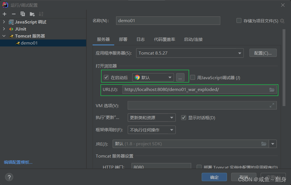The height and width of the screenshot is (185, 291).
Task: Browse JRE path with folder icon
Action: click(264, 144)
